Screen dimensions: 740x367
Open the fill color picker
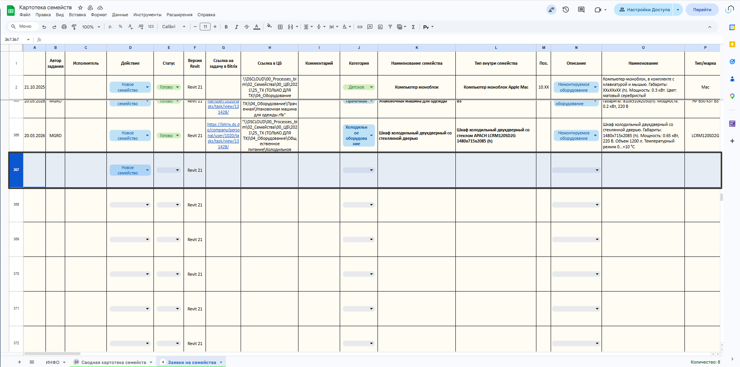tap(269, 27)
